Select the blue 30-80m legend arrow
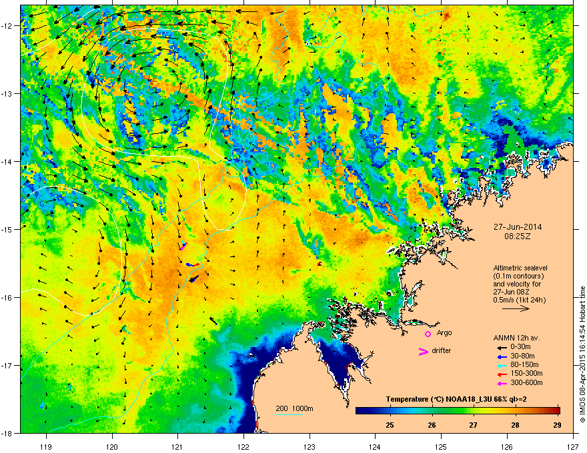 [x=501, y=356]
